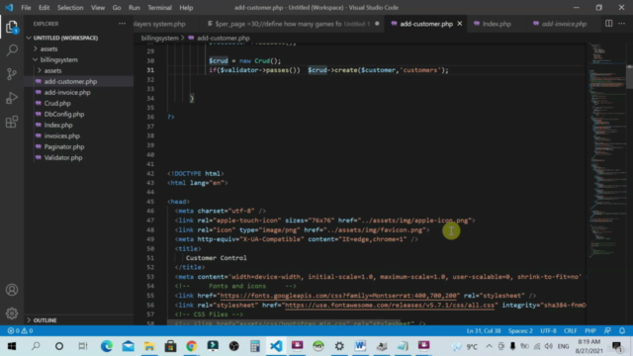Expand the OUTLINE section
633x356 pixels.
tap(45, 320)
